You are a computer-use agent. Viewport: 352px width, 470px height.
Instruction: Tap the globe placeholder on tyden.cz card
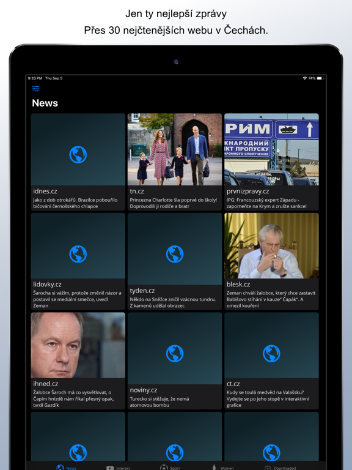coord(175,254)
